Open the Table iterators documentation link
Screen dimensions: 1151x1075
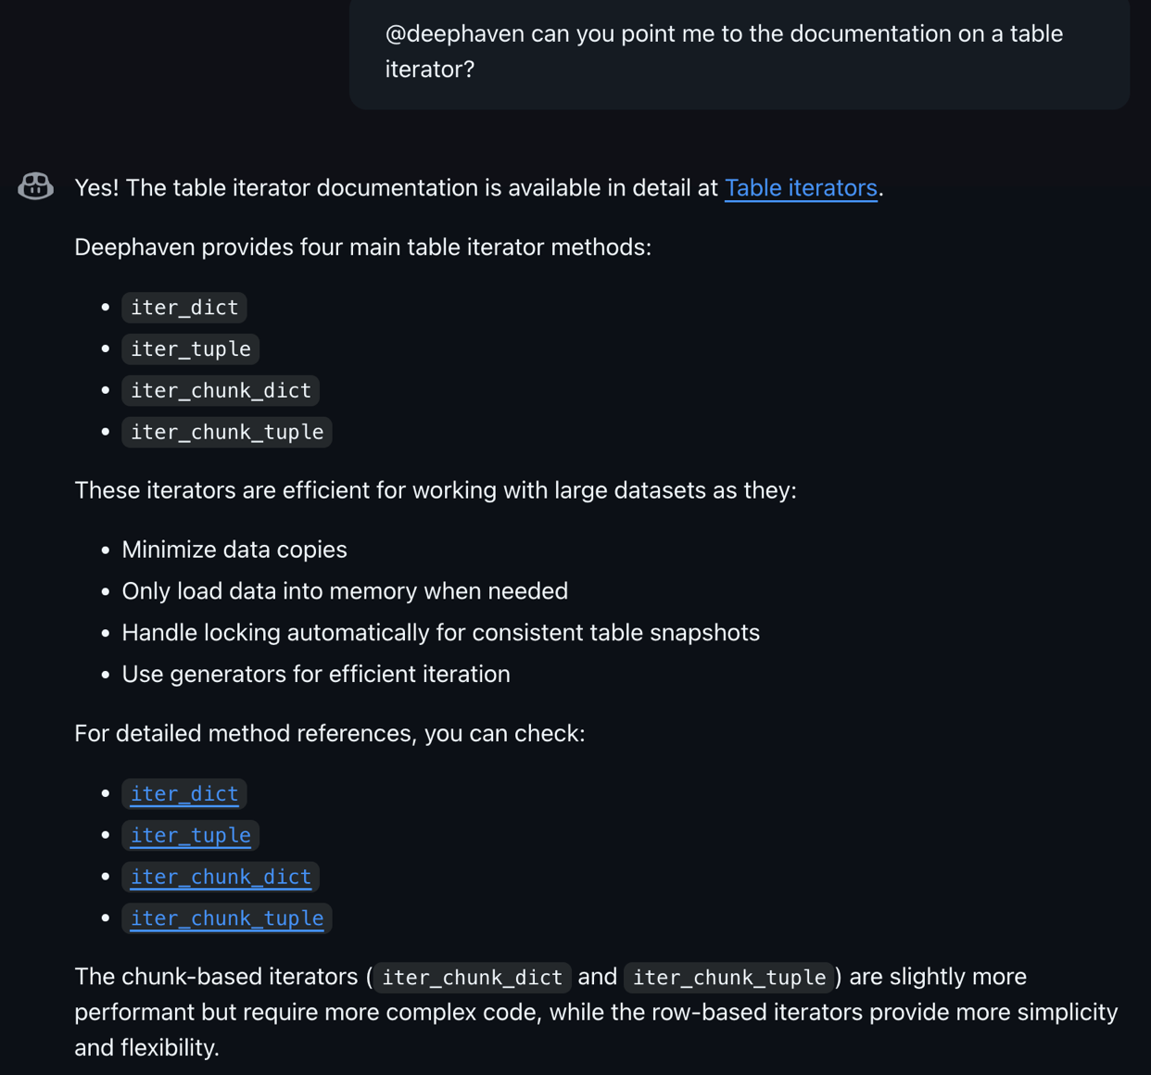click(801, 188)
